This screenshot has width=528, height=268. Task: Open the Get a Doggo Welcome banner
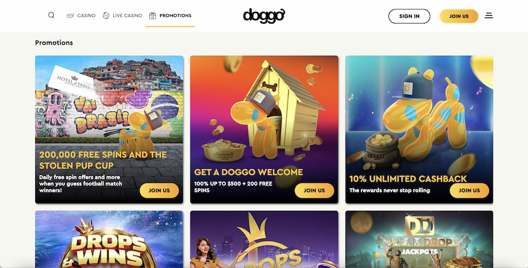click(264, 130)
